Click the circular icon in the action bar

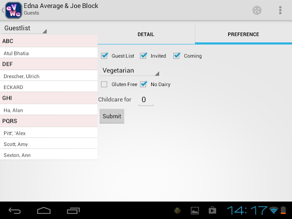point(257,10)
